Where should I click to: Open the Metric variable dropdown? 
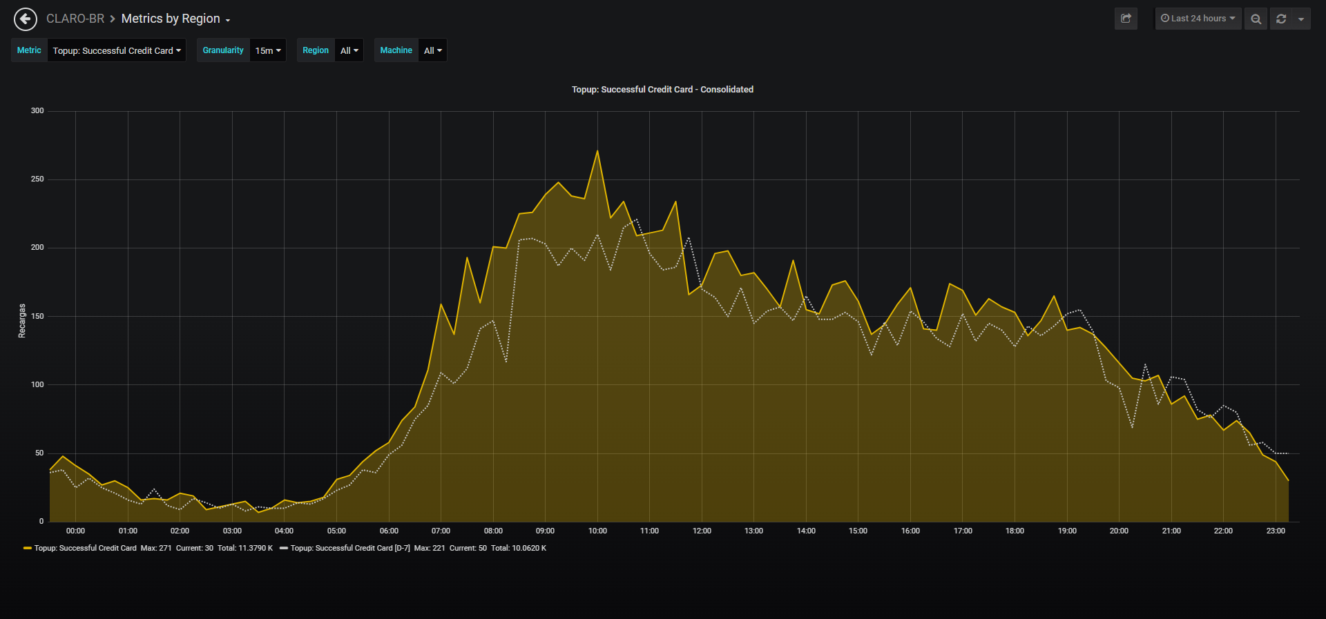(x=117, y=50)
